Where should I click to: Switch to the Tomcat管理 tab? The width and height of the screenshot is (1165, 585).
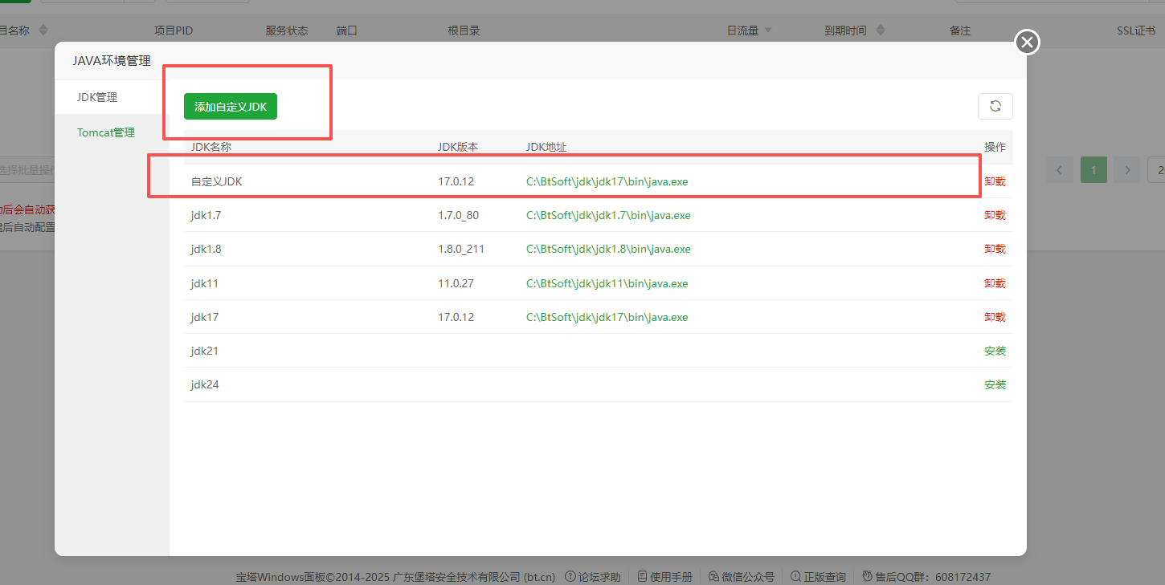pyautogui.click(x=105, y=132)
